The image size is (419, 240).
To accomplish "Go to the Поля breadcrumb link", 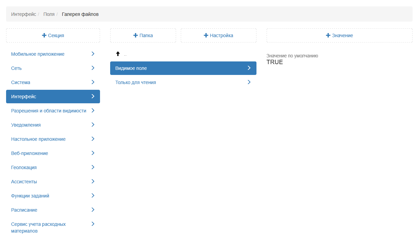I will pos(49,14).
